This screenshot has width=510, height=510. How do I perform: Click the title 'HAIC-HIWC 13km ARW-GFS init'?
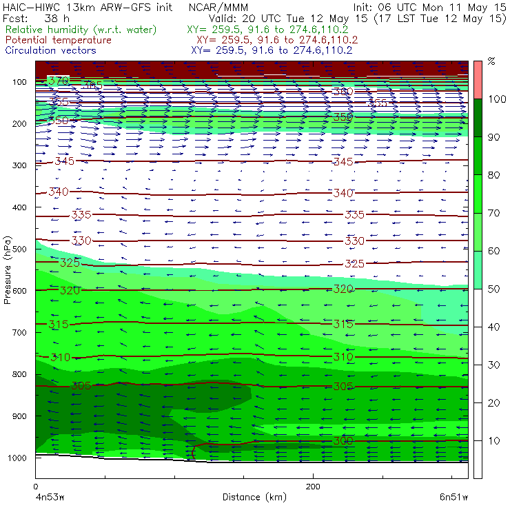coord(88,8)
